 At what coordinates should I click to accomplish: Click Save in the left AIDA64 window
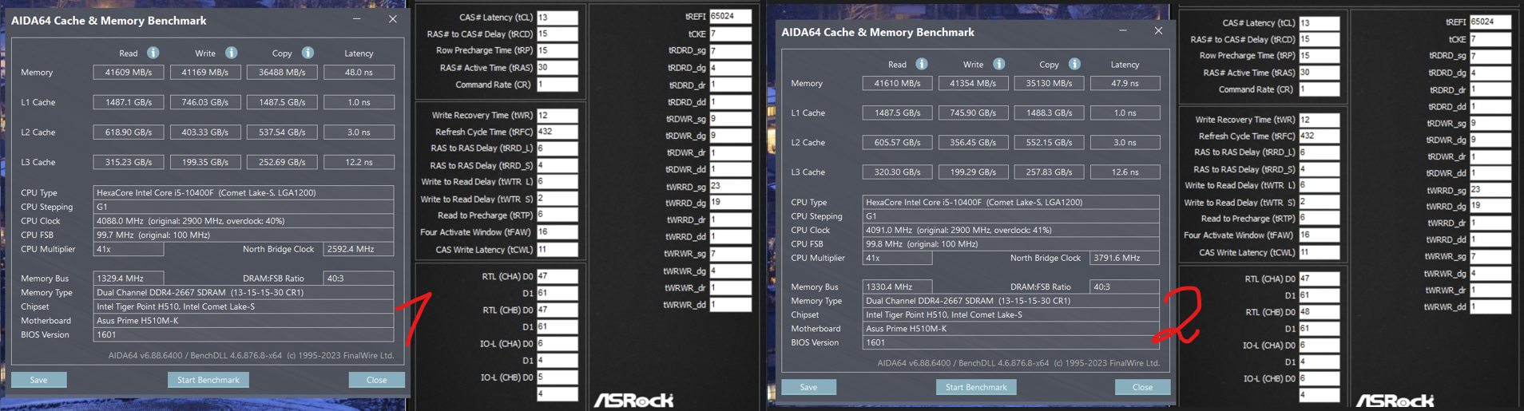point(38,380)
